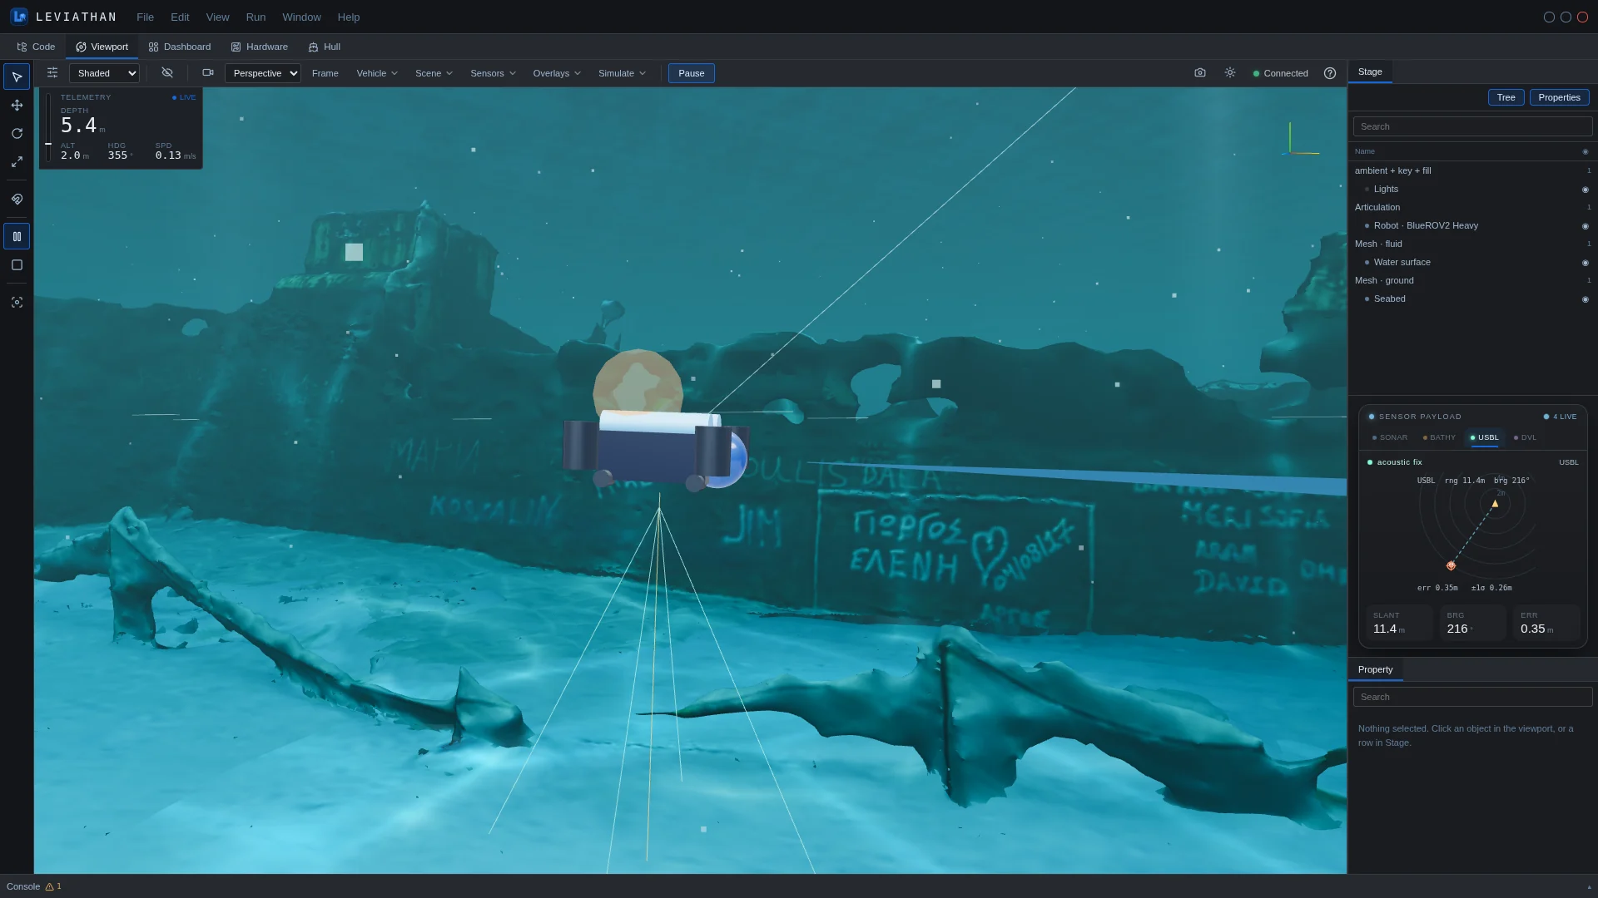The image size is (1598, 898).
Task: Click the depth gauge bar in telemetry
Action: pyautogui.click(x=48, y=127)
